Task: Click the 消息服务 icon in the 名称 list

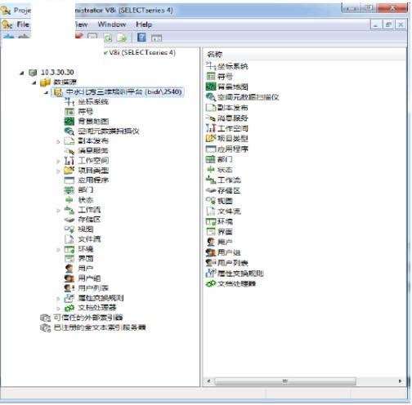Action: (211, 118)
